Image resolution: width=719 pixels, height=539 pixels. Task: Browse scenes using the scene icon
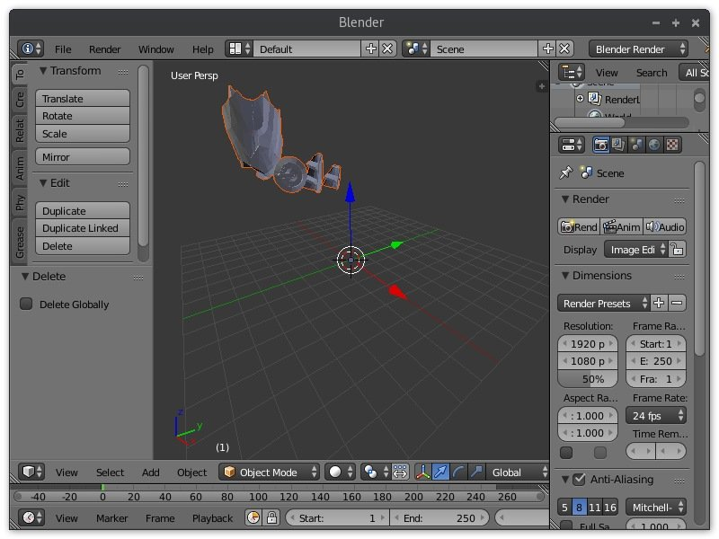tap(416, 49)
